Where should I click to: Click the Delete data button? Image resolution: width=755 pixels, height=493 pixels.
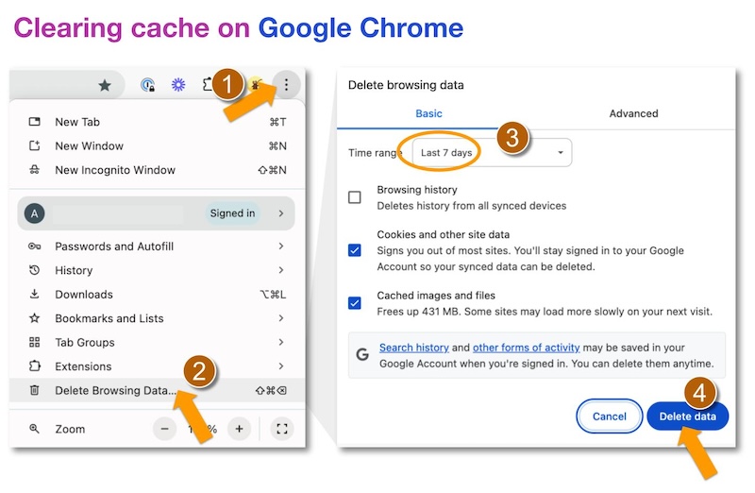(x=688, y=416)
